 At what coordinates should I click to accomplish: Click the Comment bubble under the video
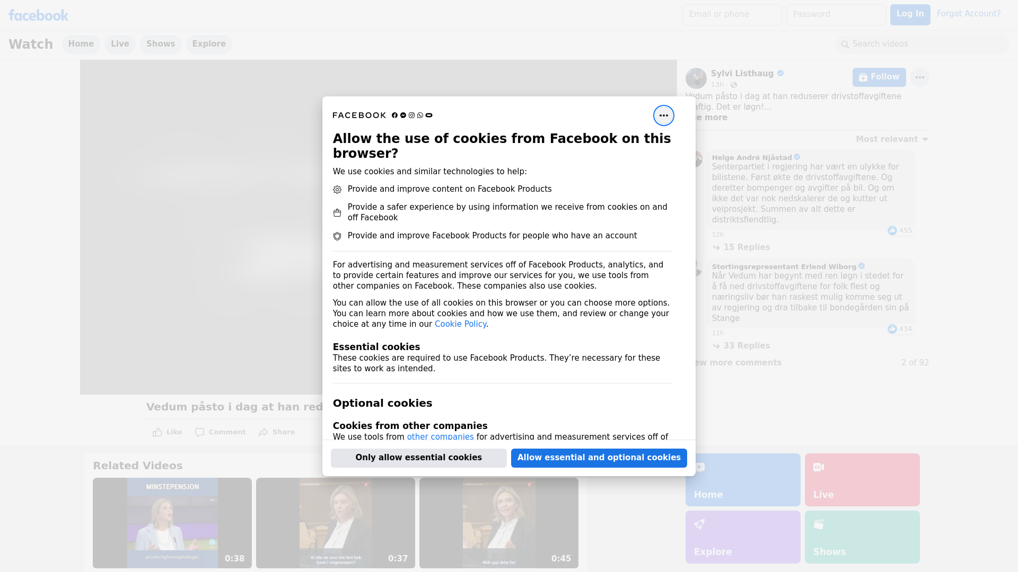click(x=220, y=432)
